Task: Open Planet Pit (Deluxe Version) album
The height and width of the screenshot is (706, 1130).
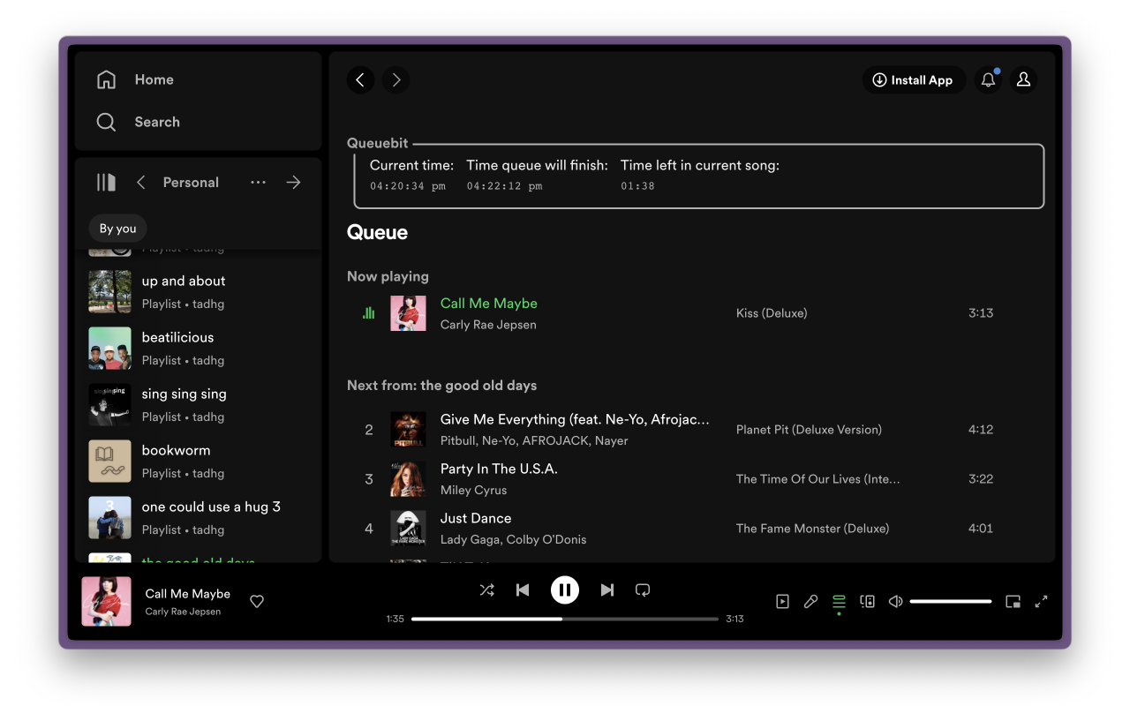Action: pyautogui.click(x=809, y=430)
